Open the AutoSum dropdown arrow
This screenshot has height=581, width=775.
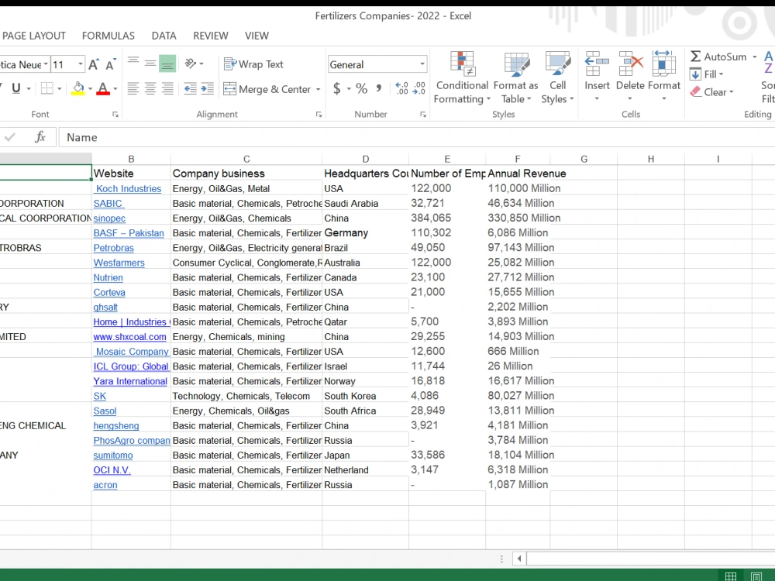(x=754, y=57)
